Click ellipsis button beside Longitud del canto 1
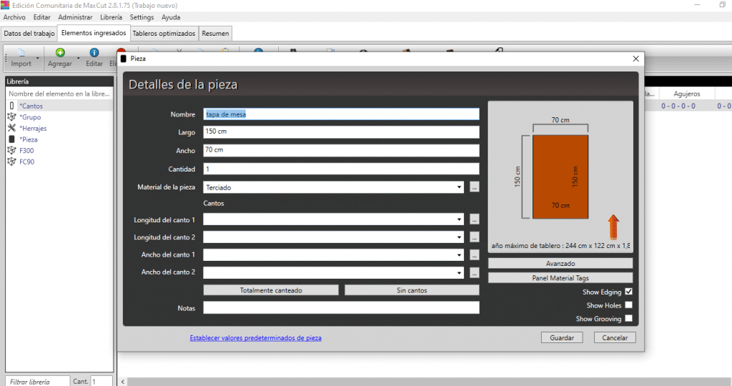 [475, 219]
